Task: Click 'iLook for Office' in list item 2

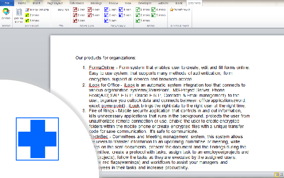Action: (104, 85)
